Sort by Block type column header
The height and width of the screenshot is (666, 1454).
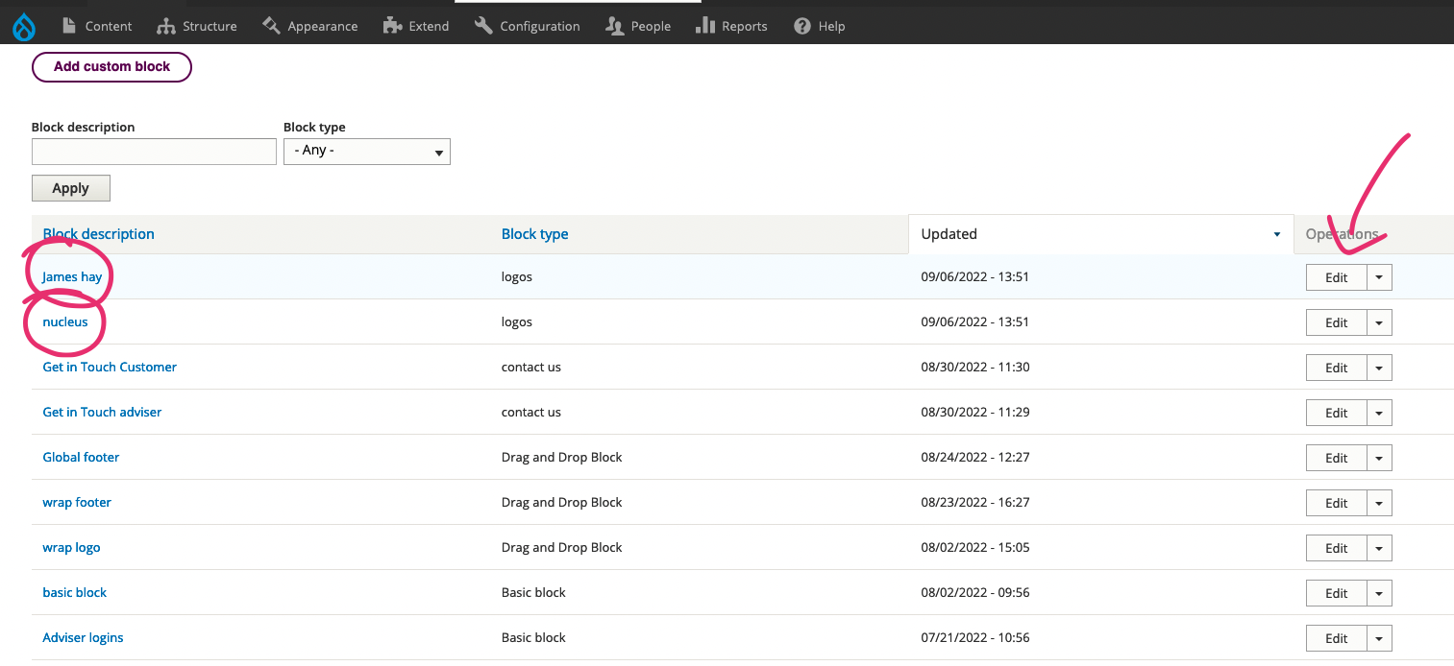[535, 234]
